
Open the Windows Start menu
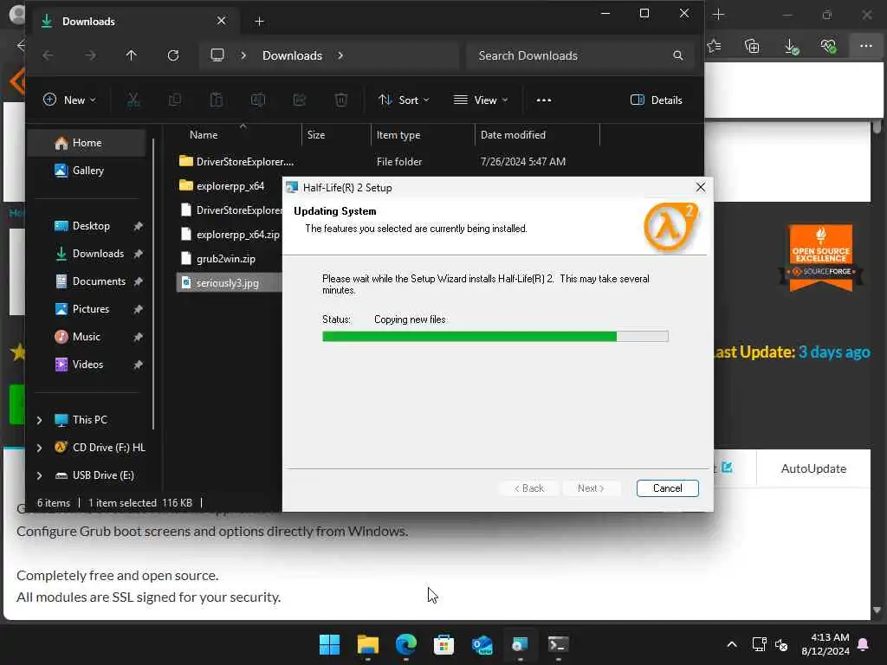(x=329, y=644)
